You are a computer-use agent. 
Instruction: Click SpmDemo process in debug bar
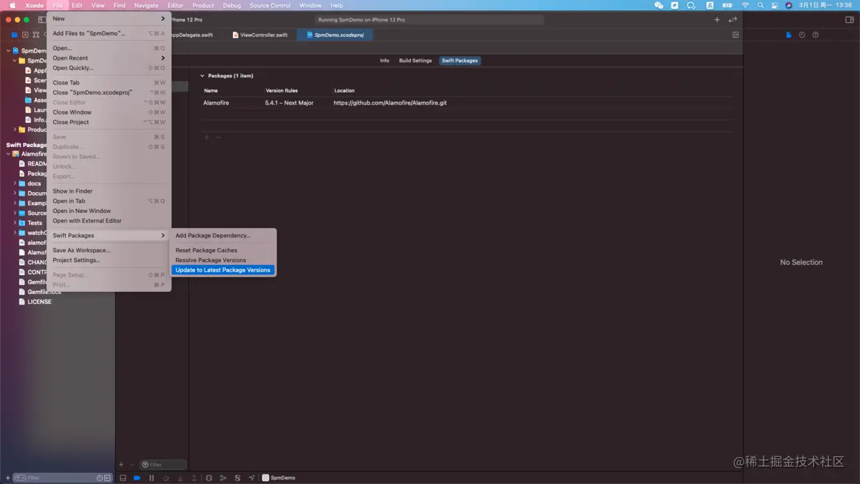(x=279, y=478)
